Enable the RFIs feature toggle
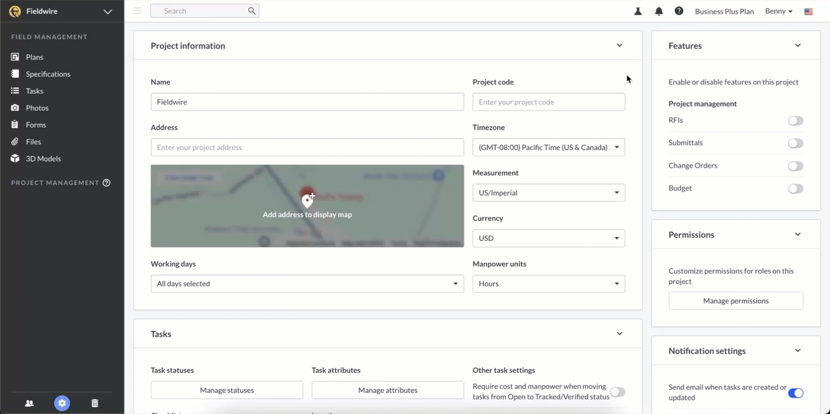Screen dimensions: 830x414 795,121
